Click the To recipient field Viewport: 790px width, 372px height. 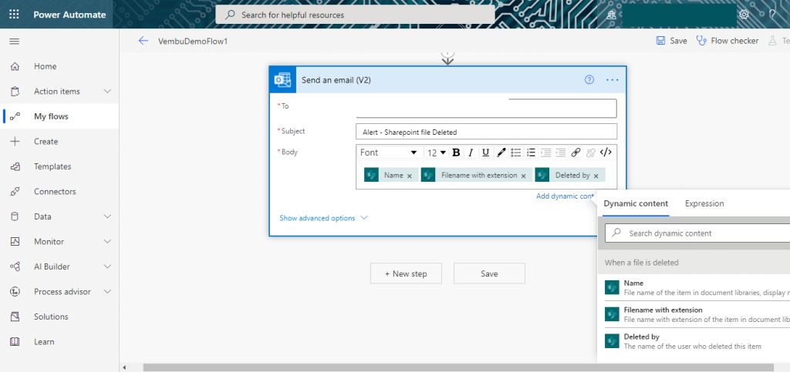(x=486, y=108)
